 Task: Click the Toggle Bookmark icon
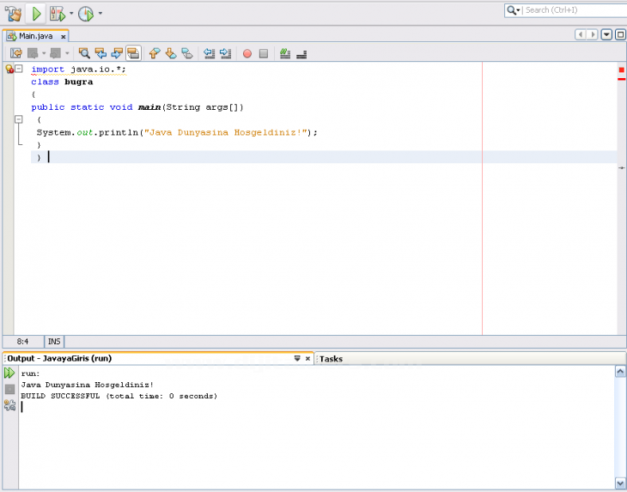tap(187, 53)
